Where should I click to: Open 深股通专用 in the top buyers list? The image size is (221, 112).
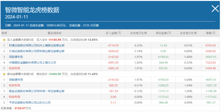pos(16,57)
